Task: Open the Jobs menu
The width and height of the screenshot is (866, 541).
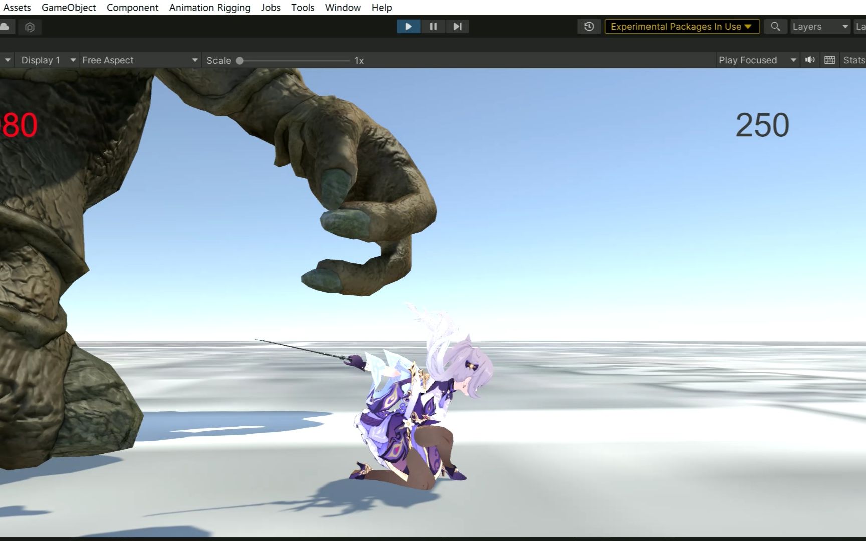Action: 271,8
